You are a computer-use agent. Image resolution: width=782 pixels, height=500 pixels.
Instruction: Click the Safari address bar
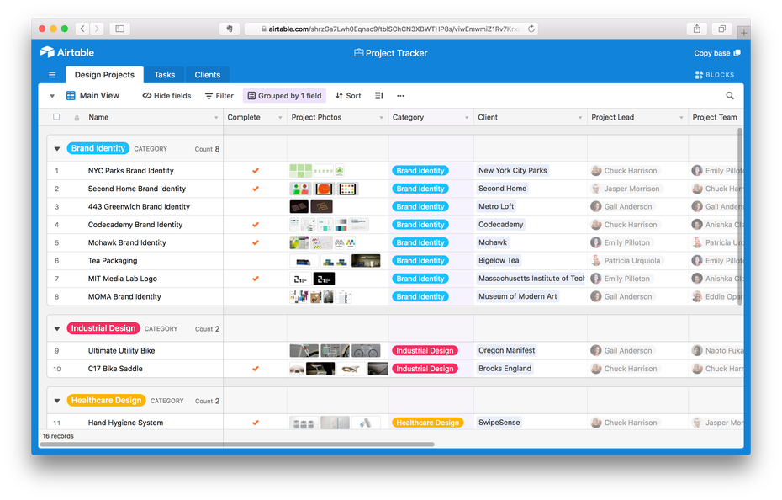[x=390, y=29]
